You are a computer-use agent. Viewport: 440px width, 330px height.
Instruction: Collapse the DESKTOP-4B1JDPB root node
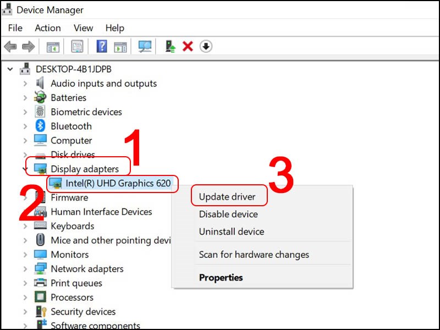pos(10,69)
